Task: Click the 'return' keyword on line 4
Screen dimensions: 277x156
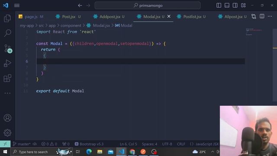Action: coord(48,49)
